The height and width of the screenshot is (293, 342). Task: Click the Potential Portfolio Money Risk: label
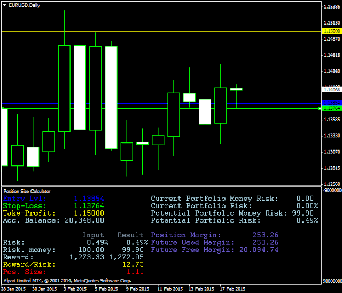point(219,213)
